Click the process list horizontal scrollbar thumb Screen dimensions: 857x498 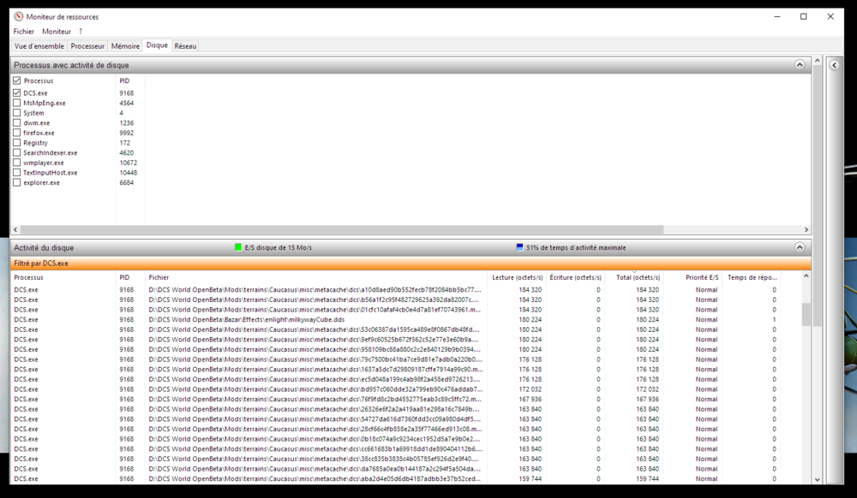(x=342, y=229)
